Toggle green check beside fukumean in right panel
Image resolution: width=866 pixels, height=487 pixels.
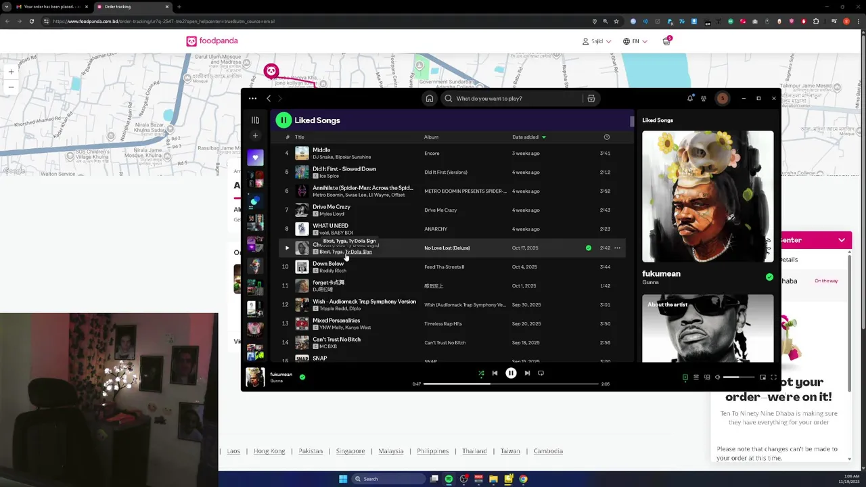pyautogui.click(x=769, y=277)
